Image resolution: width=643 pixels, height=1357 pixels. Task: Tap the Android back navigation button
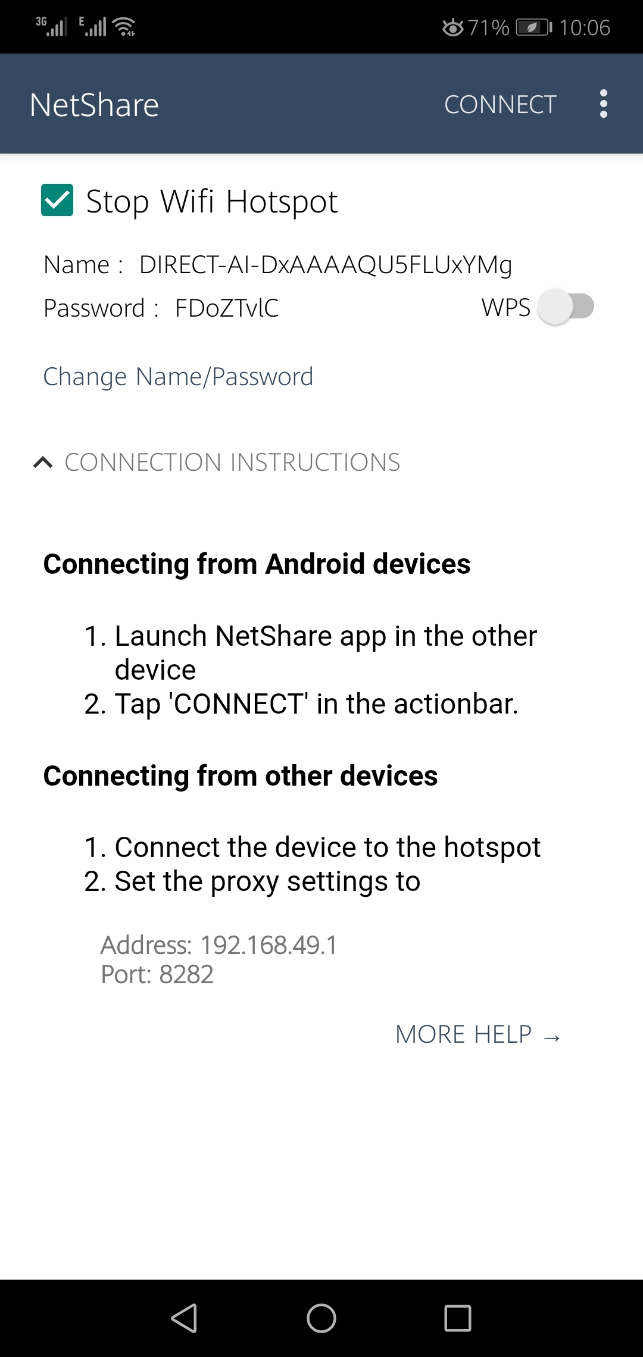pos(185,1318)
